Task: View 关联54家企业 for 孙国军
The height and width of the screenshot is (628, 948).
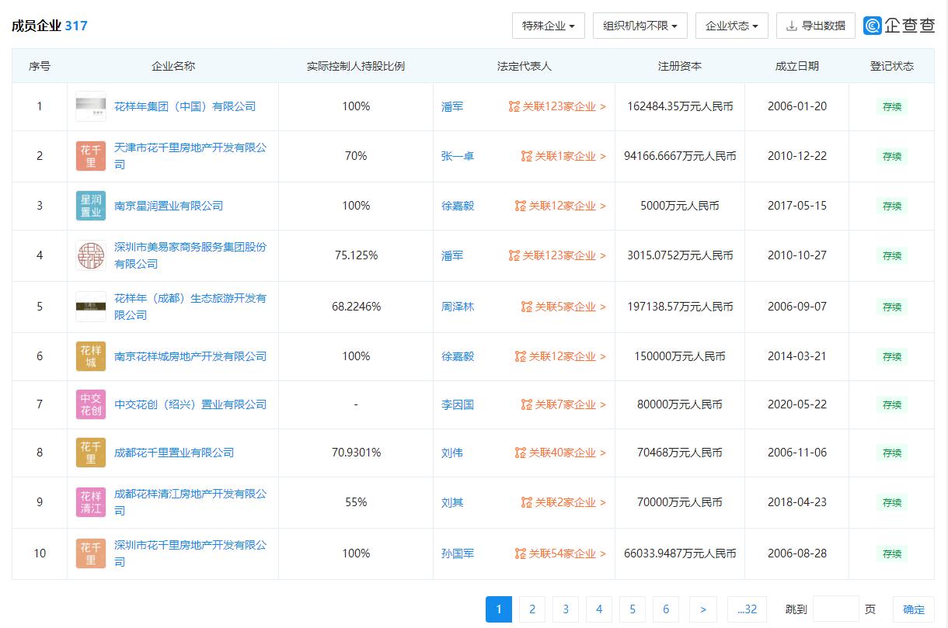Action: [x=560, y=553]
